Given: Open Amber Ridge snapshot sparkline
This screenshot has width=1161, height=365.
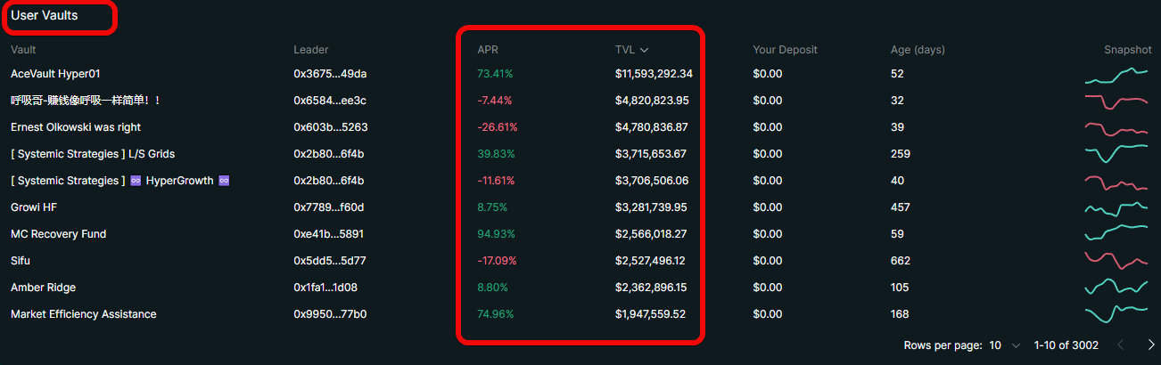Looking at the screenshot, I should point(1116,287).
